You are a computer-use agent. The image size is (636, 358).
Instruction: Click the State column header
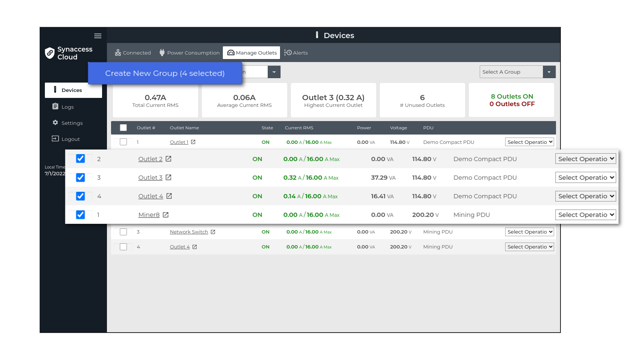point(267,128)
